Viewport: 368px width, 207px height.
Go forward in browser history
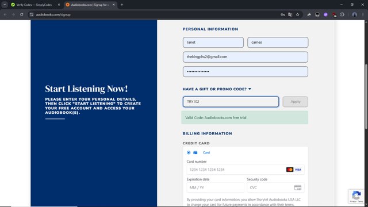click(13, 14)
